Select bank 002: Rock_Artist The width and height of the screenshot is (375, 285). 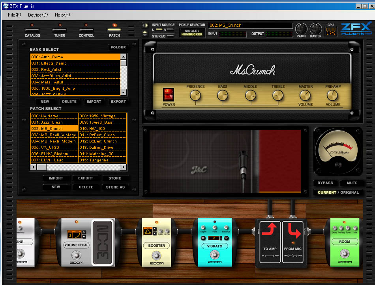pyautogui.click(x=75, y=69)
